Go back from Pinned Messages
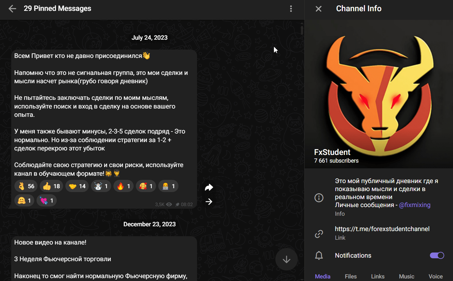The height and width of the screenshot is (281, 453). point(12,9)
